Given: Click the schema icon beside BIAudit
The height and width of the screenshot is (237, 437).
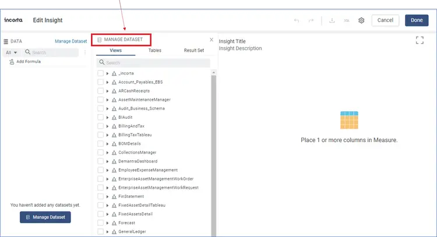Looking at the screenshot, I should coord(114,118).
